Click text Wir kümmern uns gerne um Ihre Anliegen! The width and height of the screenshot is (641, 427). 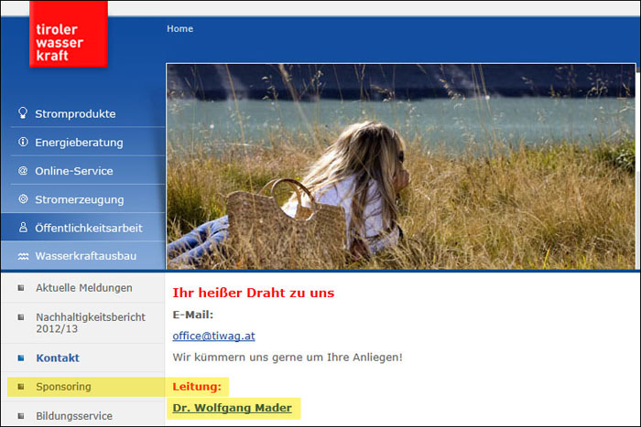tap(288, 358)
